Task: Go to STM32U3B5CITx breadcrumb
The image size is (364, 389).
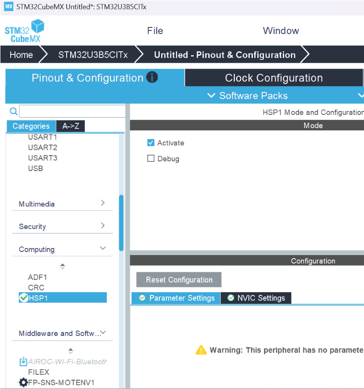Action: pos(93,54)
